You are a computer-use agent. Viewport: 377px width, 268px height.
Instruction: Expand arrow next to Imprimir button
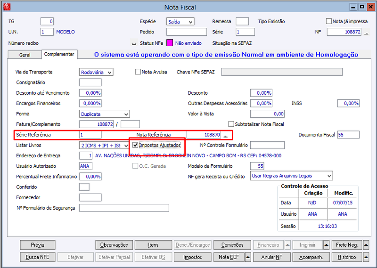pos(326,245)
